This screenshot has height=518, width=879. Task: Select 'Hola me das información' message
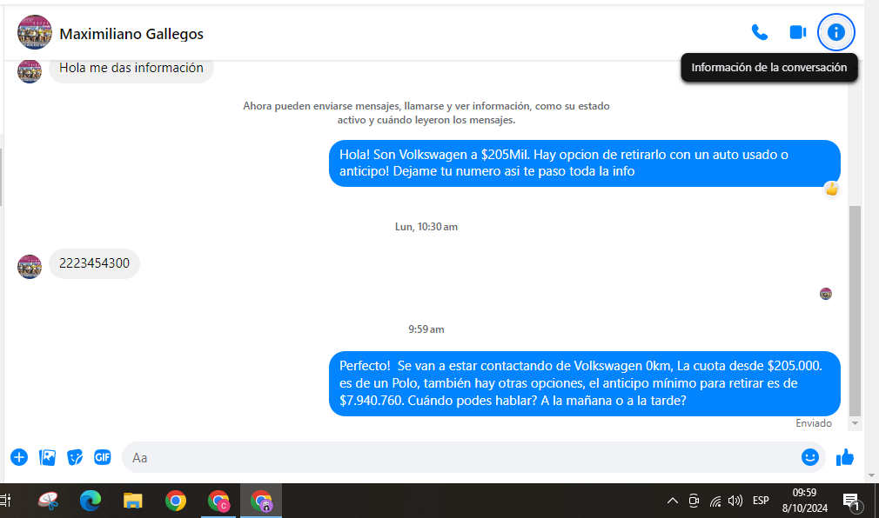click(131, 70)
